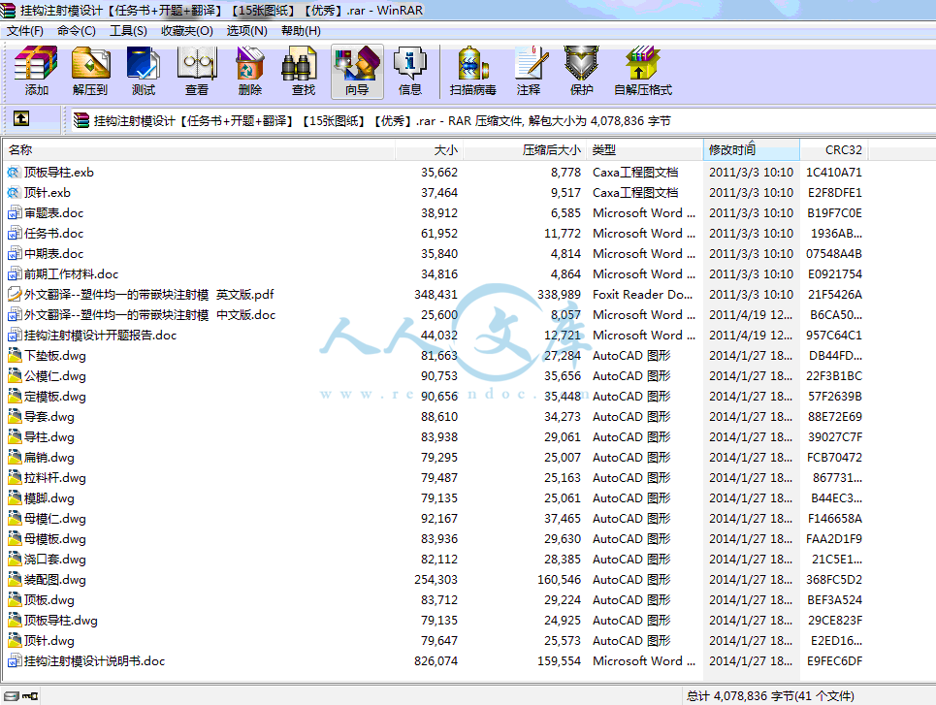Sort by the CRC32 column header
Image resolution: width=936 pixels, height=705 pixels.
click(x=834, y=150)
